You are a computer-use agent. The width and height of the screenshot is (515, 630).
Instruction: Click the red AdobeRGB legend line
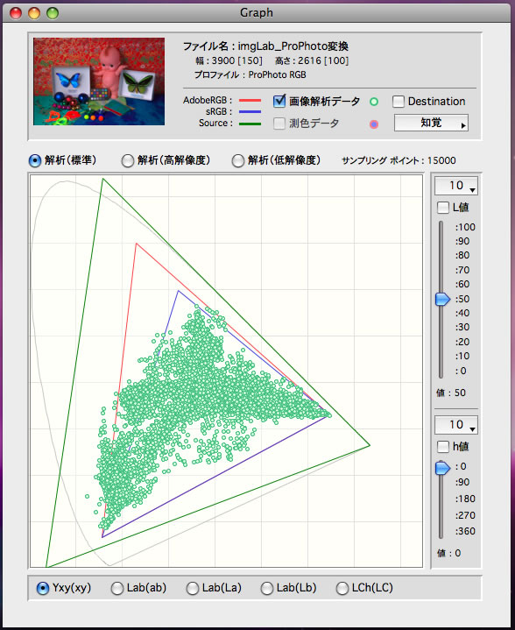pyautogui.click(x=250, y=101)
